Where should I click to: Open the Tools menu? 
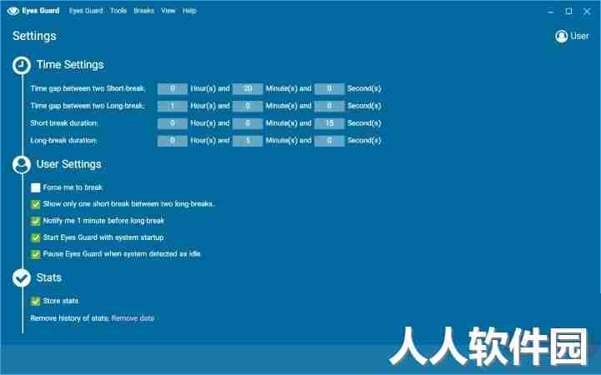pos(118,11)
